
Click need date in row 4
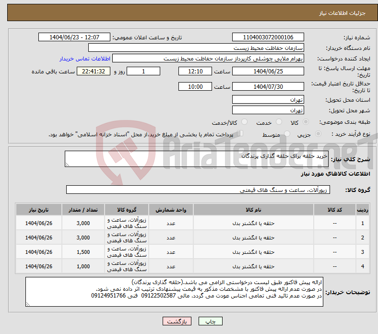(x=39, y=266)
